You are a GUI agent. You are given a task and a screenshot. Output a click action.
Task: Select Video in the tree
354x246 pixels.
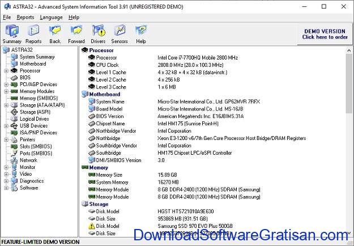pos(25,174)
